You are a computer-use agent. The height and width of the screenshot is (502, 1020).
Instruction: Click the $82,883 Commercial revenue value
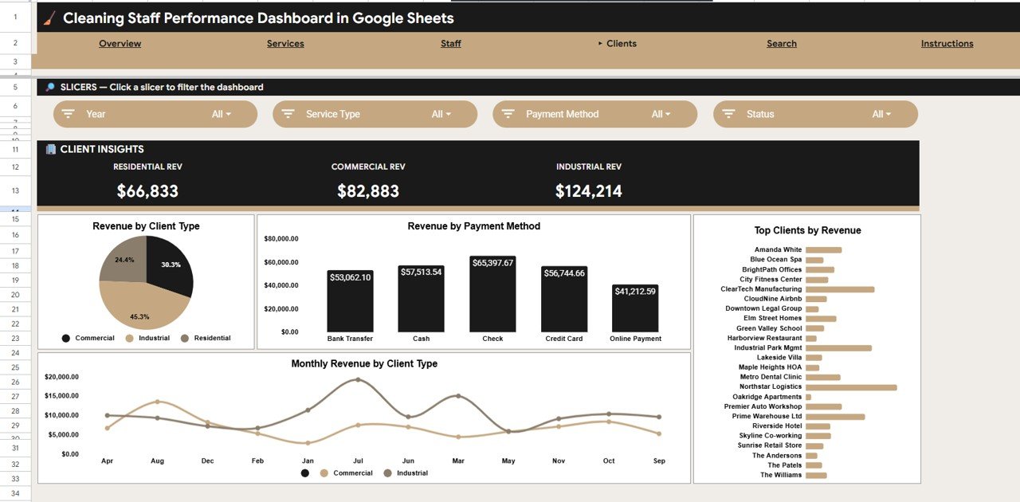(368, 191)
